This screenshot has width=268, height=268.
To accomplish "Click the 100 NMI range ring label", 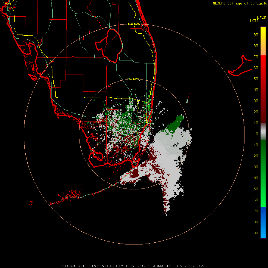I will (x=134, y=24).
